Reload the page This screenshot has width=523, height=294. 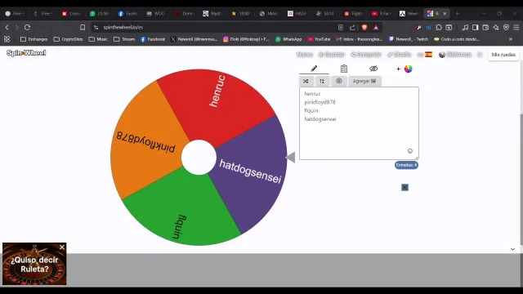coord(27,27)
